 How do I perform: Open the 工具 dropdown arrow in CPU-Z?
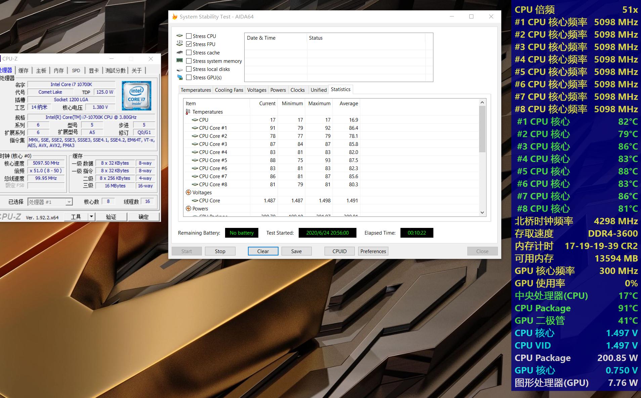(x=91, y=217)
